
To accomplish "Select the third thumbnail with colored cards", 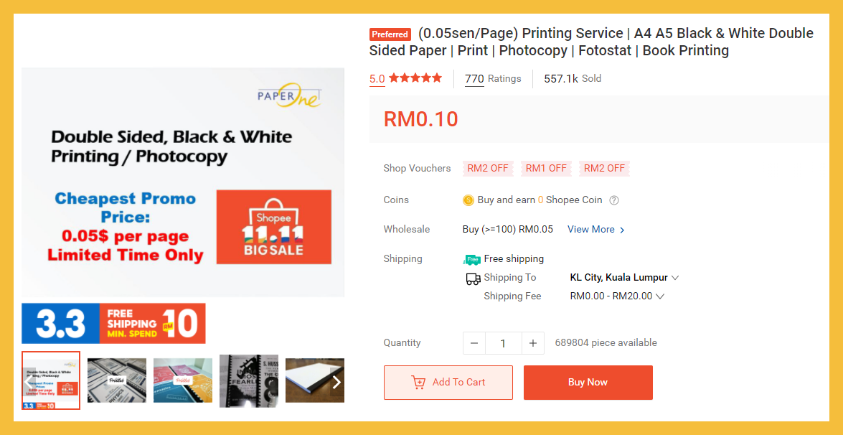I will 183,380.
